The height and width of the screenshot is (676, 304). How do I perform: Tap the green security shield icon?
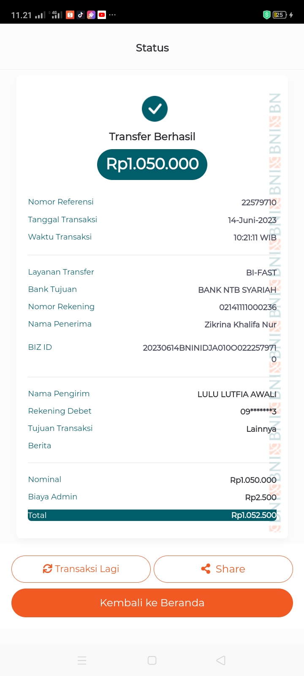(267, 15)
